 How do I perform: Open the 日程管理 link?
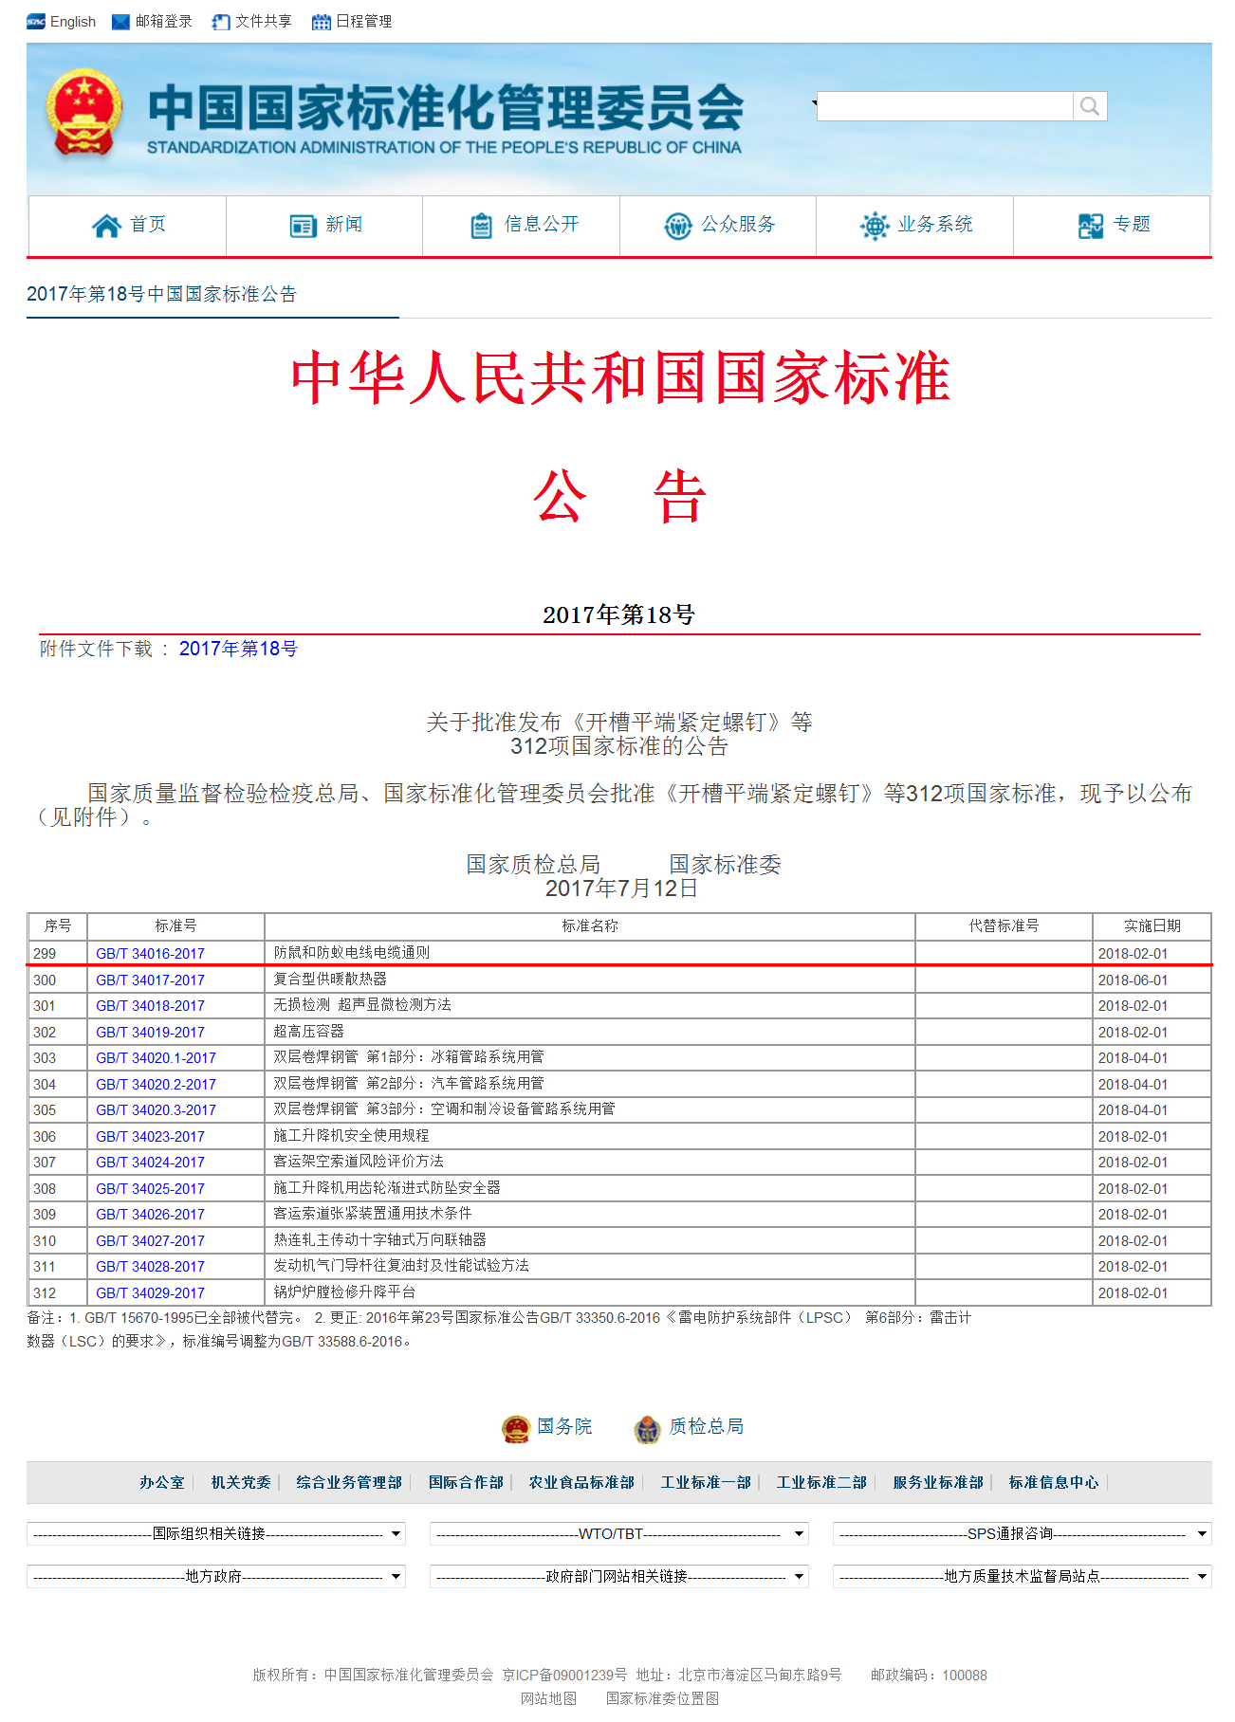pos(363,22)
